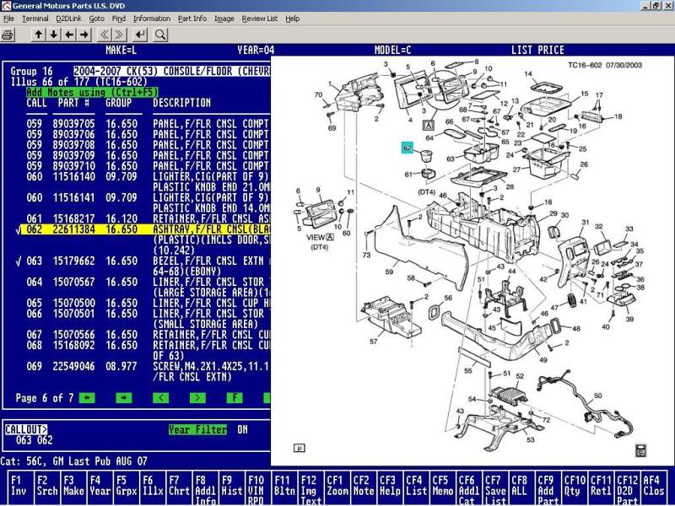Screen dimensions: 675x506
Task: Click the F6 Illx function key
Action: pos(153,488)
